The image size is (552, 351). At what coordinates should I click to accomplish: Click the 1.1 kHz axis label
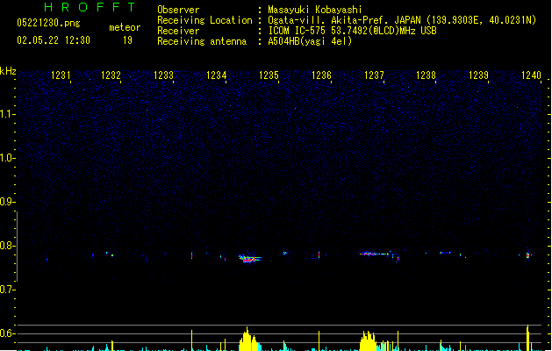[x=7, y=114]
